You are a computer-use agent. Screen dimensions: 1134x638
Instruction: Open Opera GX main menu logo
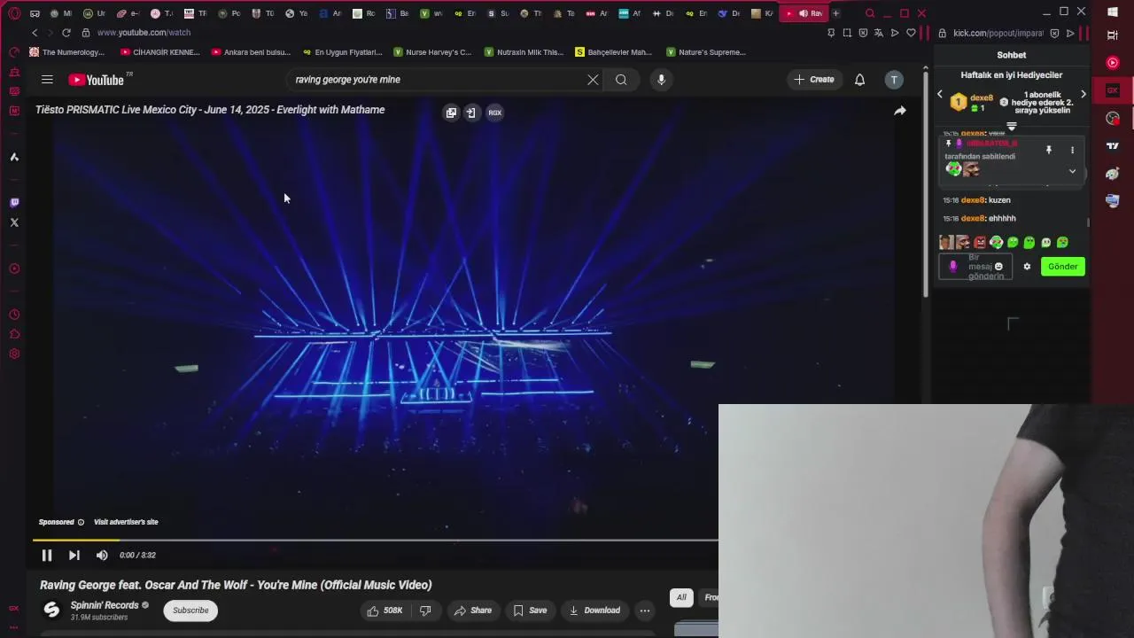point(14,13)
